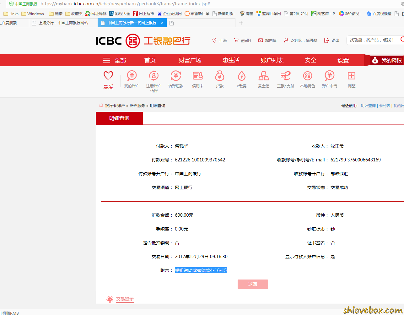Open the 我的网银 money bag button
Screen dimensions: 404x315
pos(386,60)
